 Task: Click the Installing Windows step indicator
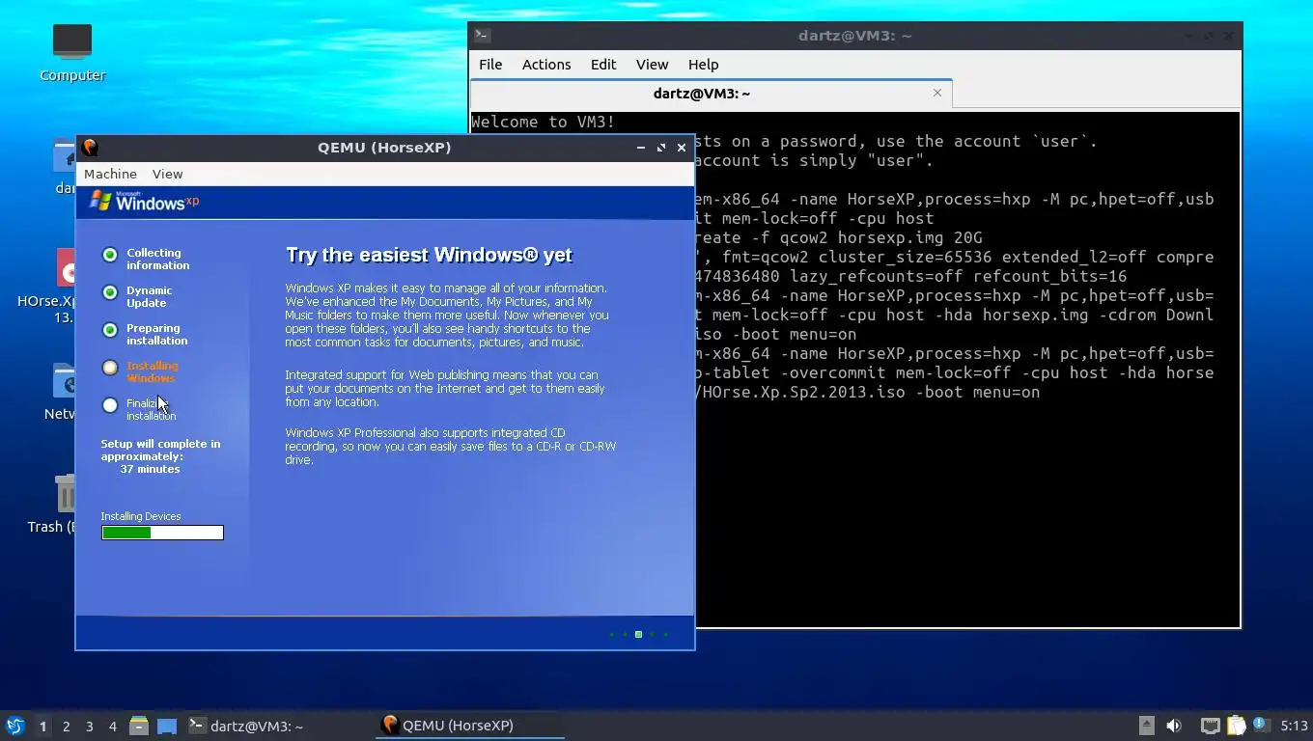click(110, 368)
